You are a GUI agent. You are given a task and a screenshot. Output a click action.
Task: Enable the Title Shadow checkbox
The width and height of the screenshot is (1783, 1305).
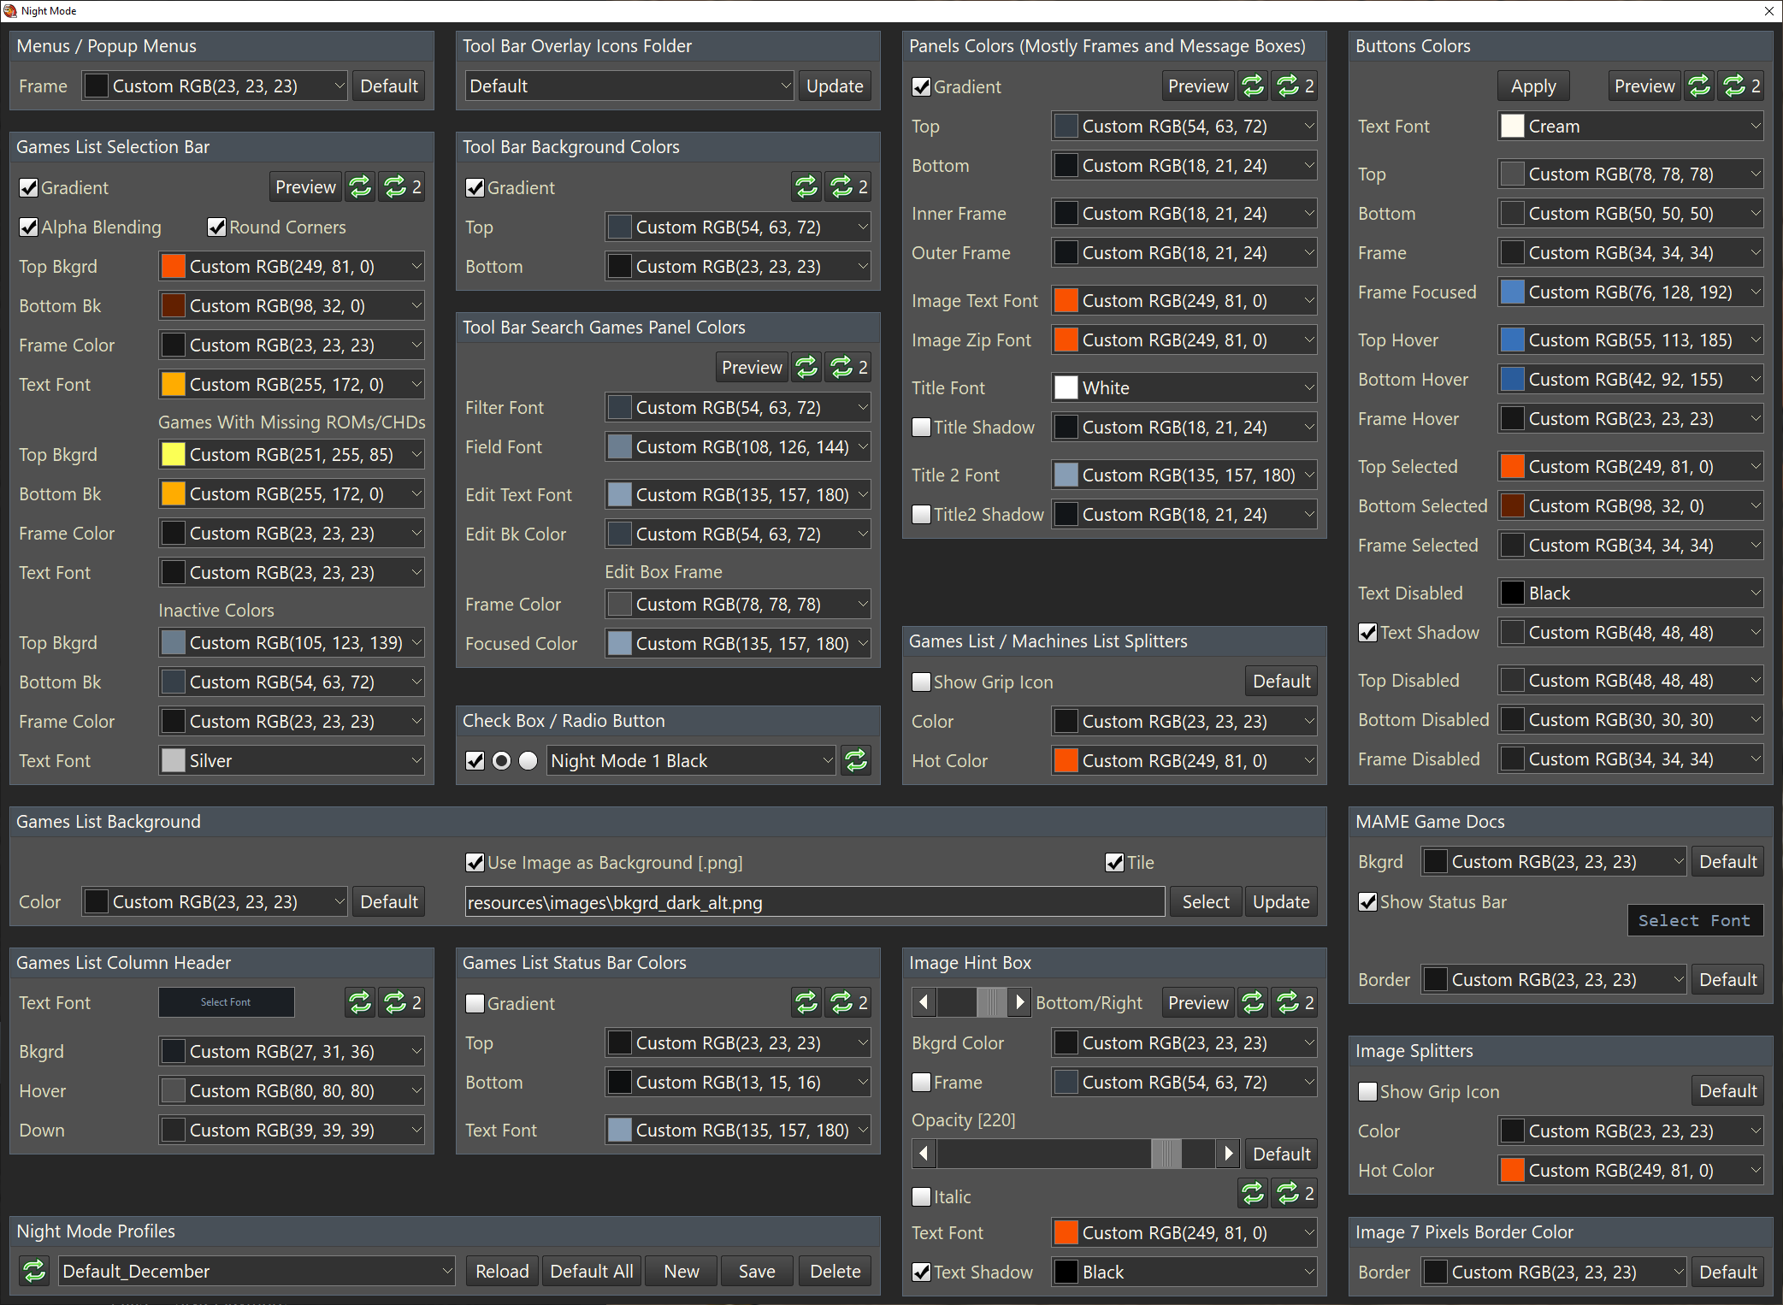[x=921, y=427]
